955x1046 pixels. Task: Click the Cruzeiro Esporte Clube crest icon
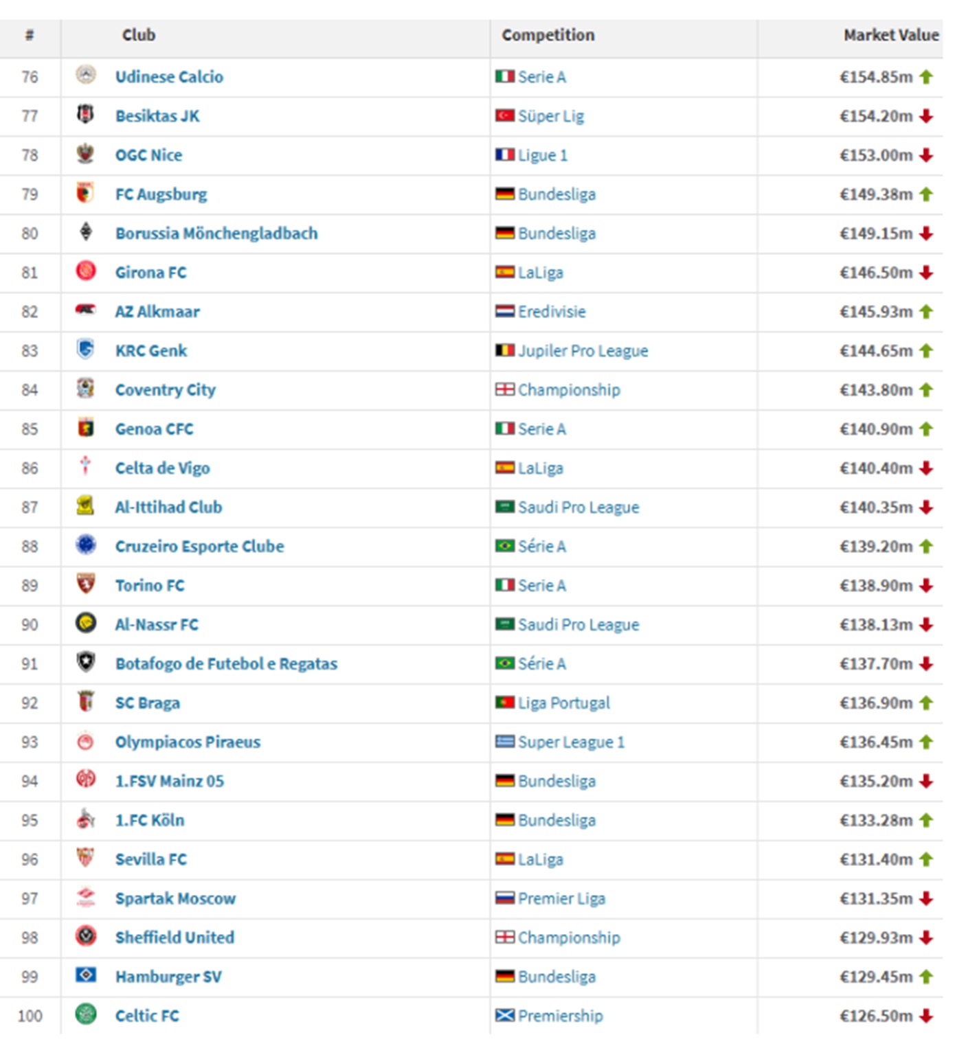click(85, 545)
